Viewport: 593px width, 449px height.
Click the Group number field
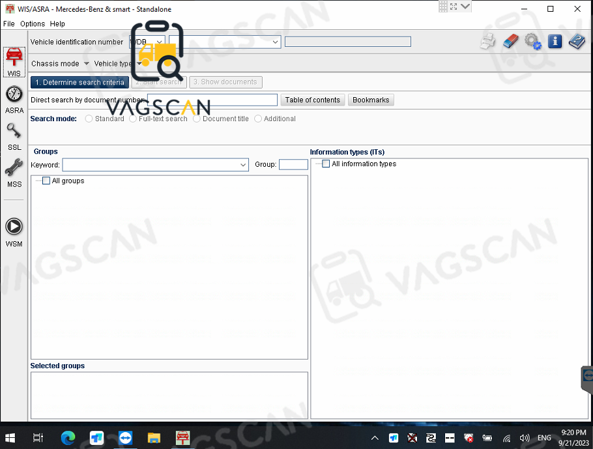click(x=293, y=164)
